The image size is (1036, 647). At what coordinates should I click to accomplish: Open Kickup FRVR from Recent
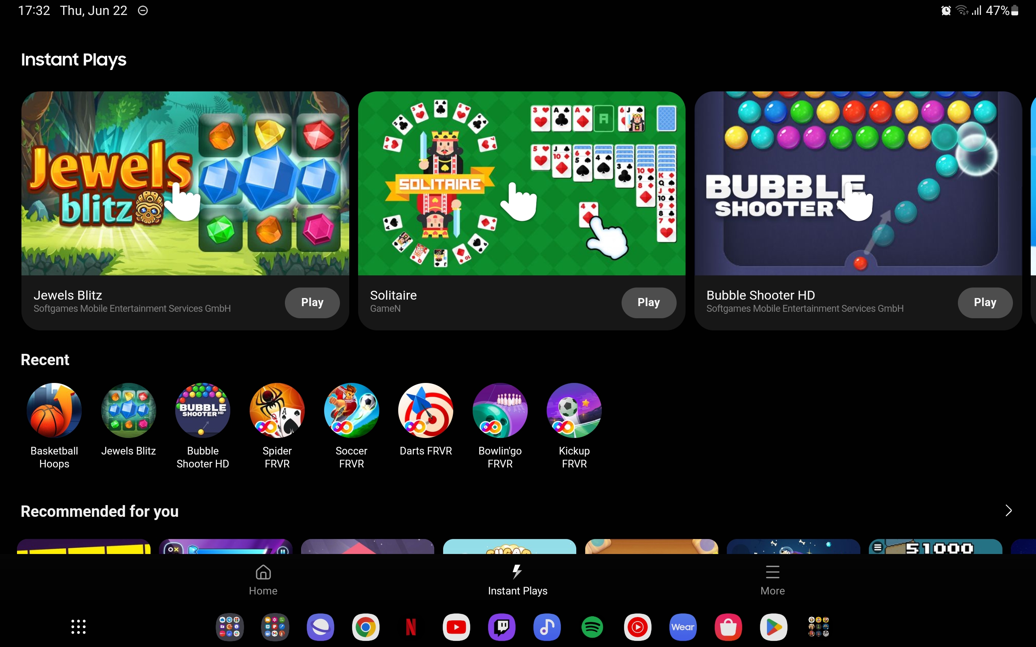point(574,410)
